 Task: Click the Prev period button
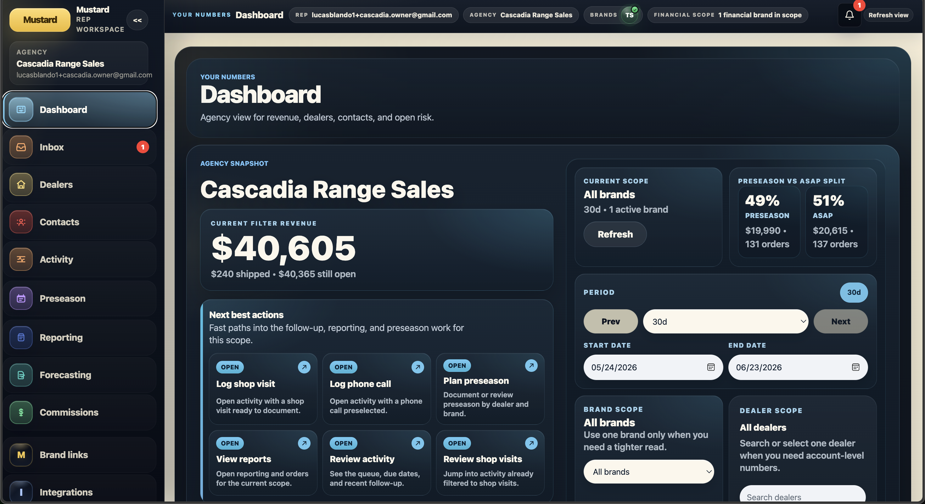click(x=610, y=321)
